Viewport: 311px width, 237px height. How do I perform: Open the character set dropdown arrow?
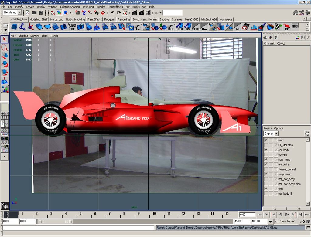coord(271,221)
